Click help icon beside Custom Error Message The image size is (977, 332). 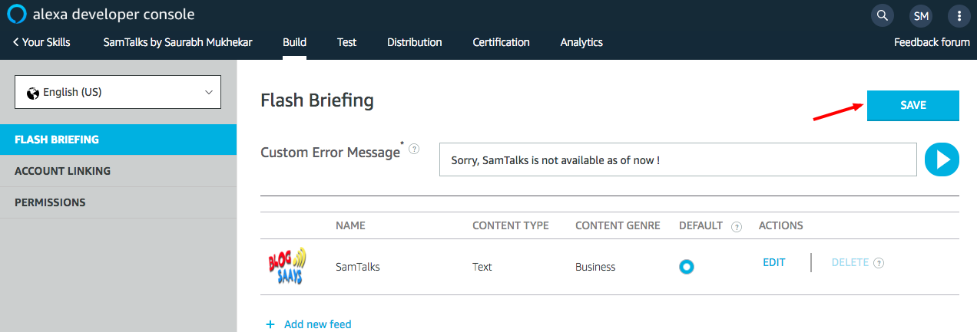point(414,149)
